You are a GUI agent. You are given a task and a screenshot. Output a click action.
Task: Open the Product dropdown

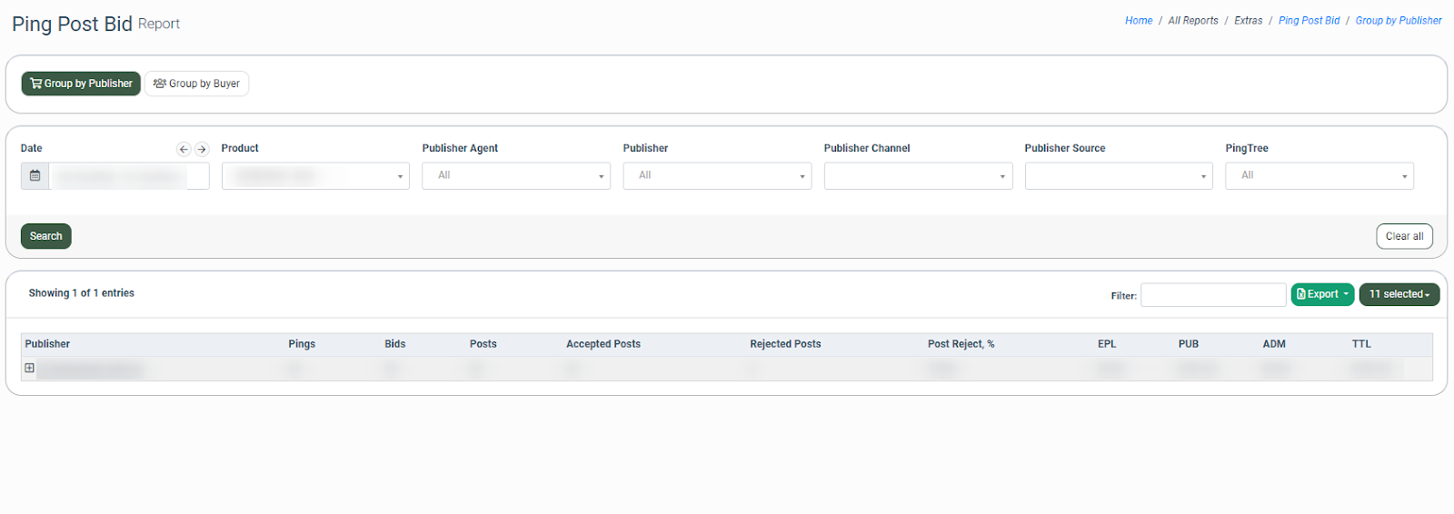314,175
